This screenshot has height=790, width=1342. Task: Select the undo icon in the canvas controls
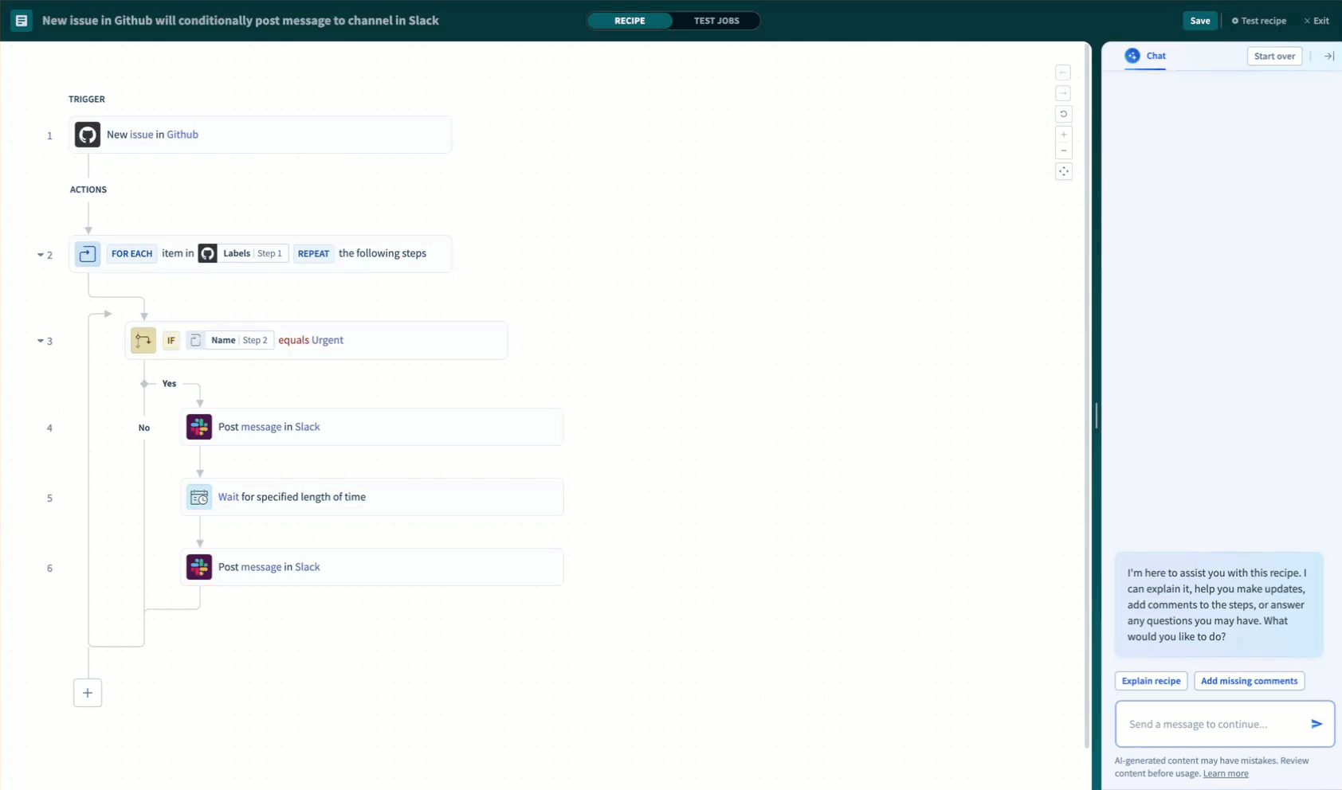tap(1065, 114)
